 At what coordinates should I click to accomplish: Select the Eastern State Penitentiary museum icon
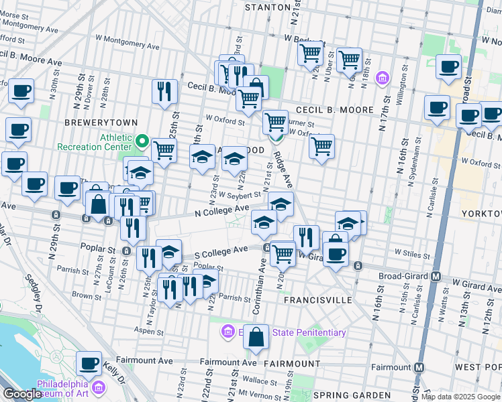(x=228, y=332)
